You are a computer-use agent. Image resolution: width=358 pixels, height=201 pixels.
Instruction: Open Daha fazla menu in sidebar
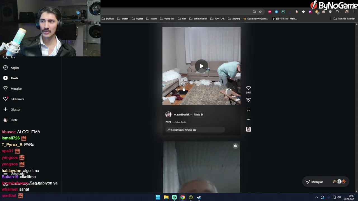(x=14, y=174)
